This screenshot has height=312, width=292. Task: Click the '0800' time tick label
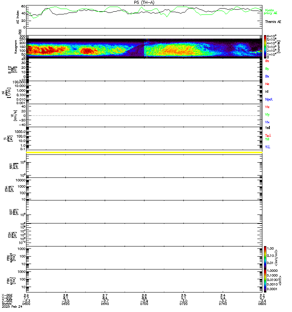262,304
